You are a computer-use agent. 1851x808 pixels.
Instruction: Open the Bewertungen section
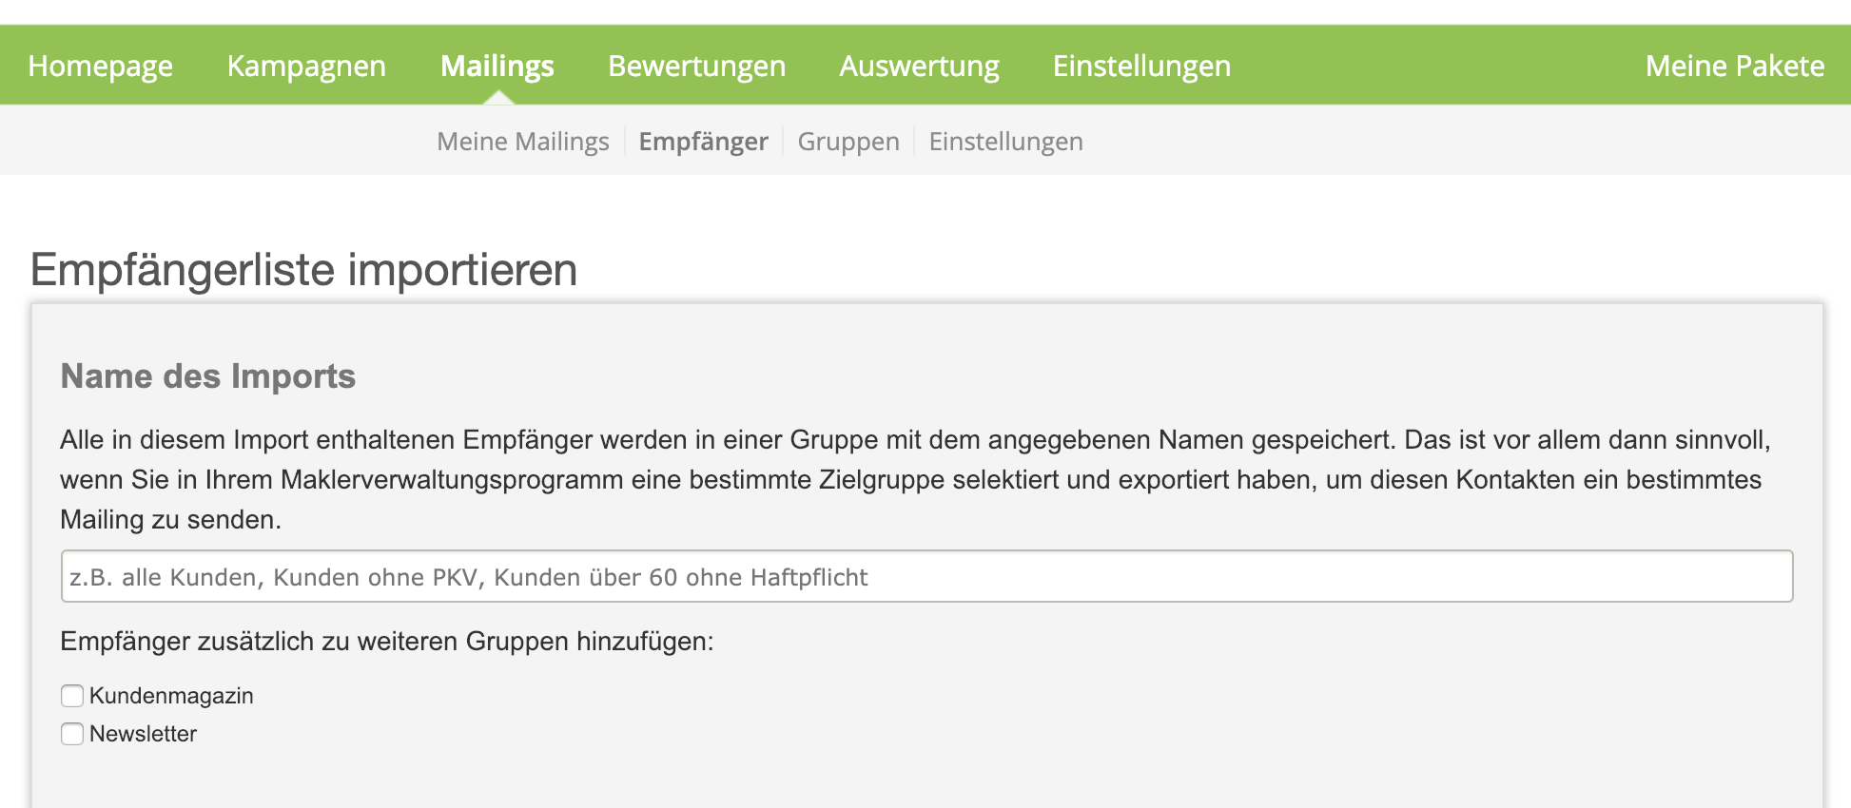(x=696, y=66)
